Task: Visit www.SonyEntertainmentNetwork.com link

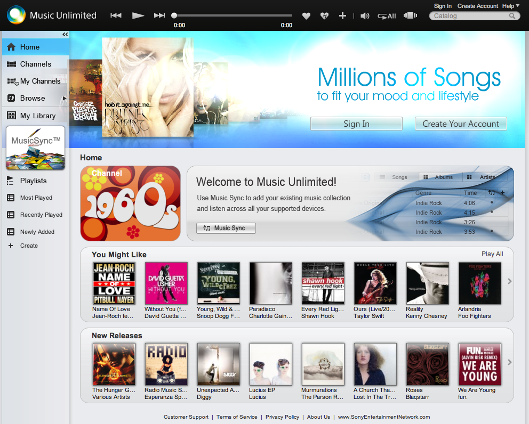Action: [x=384, y=417]
